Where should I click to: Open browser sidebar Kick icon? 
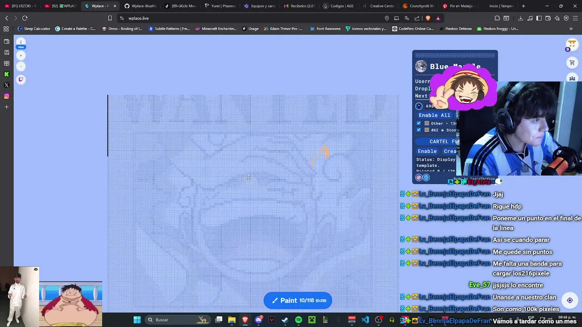6,74
